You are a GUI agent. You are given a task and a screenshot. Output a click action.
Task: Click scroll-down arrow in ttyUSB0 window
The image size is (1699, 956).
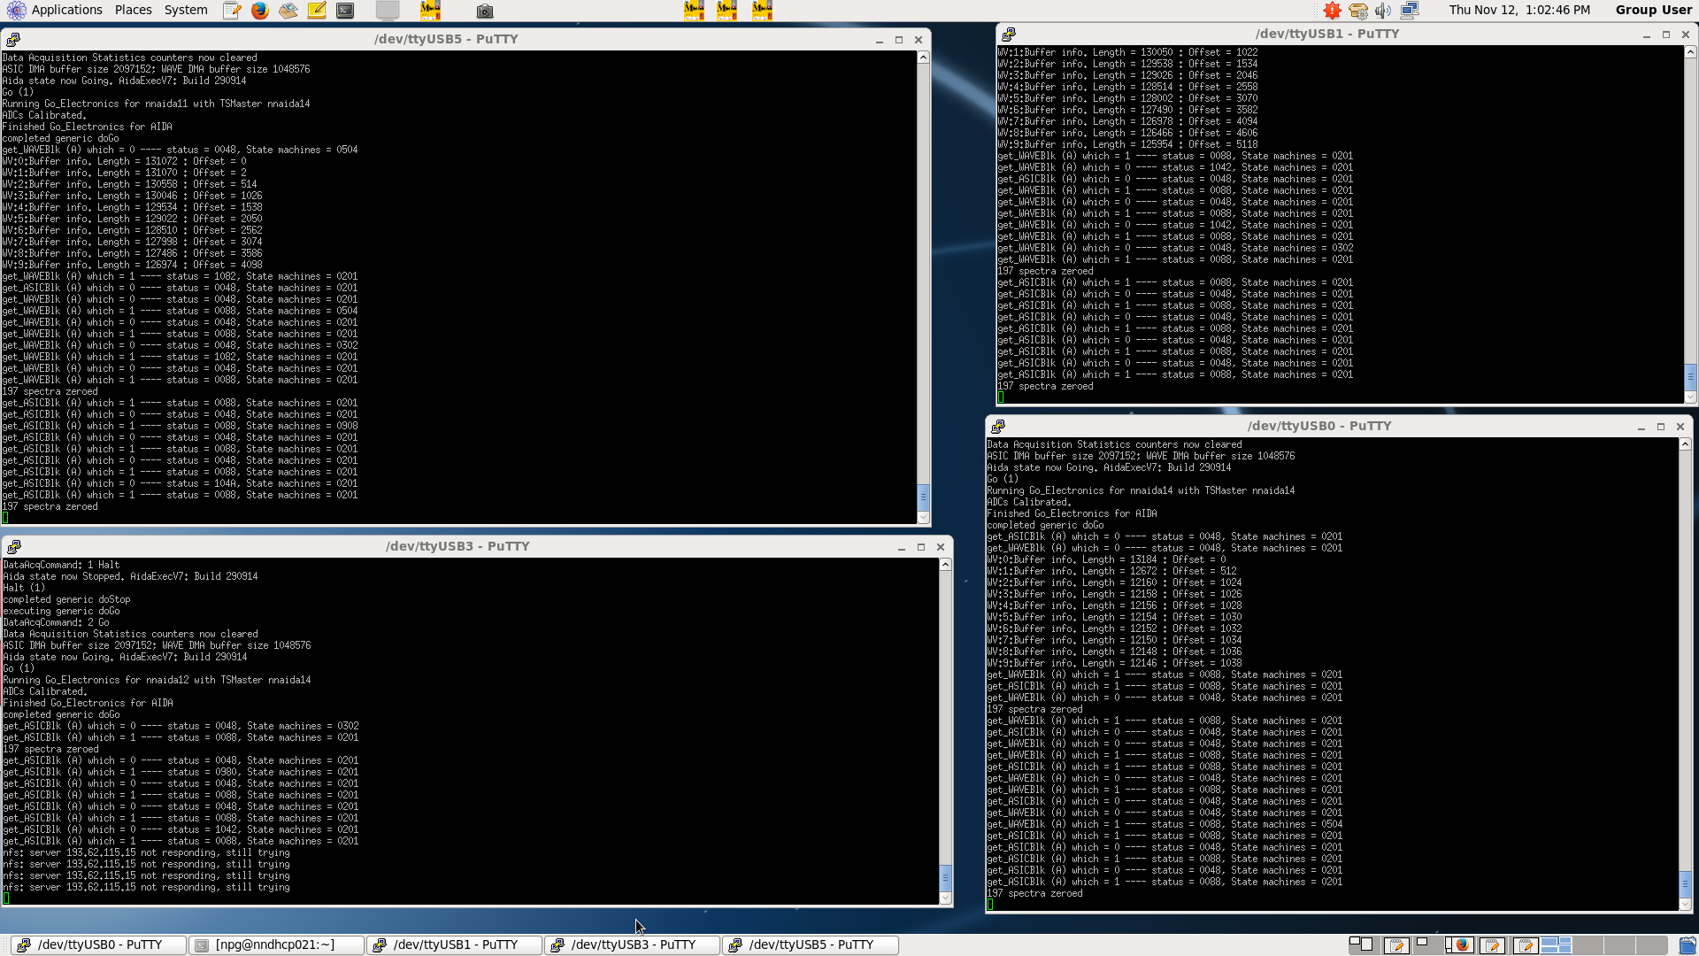[1685, 905]
